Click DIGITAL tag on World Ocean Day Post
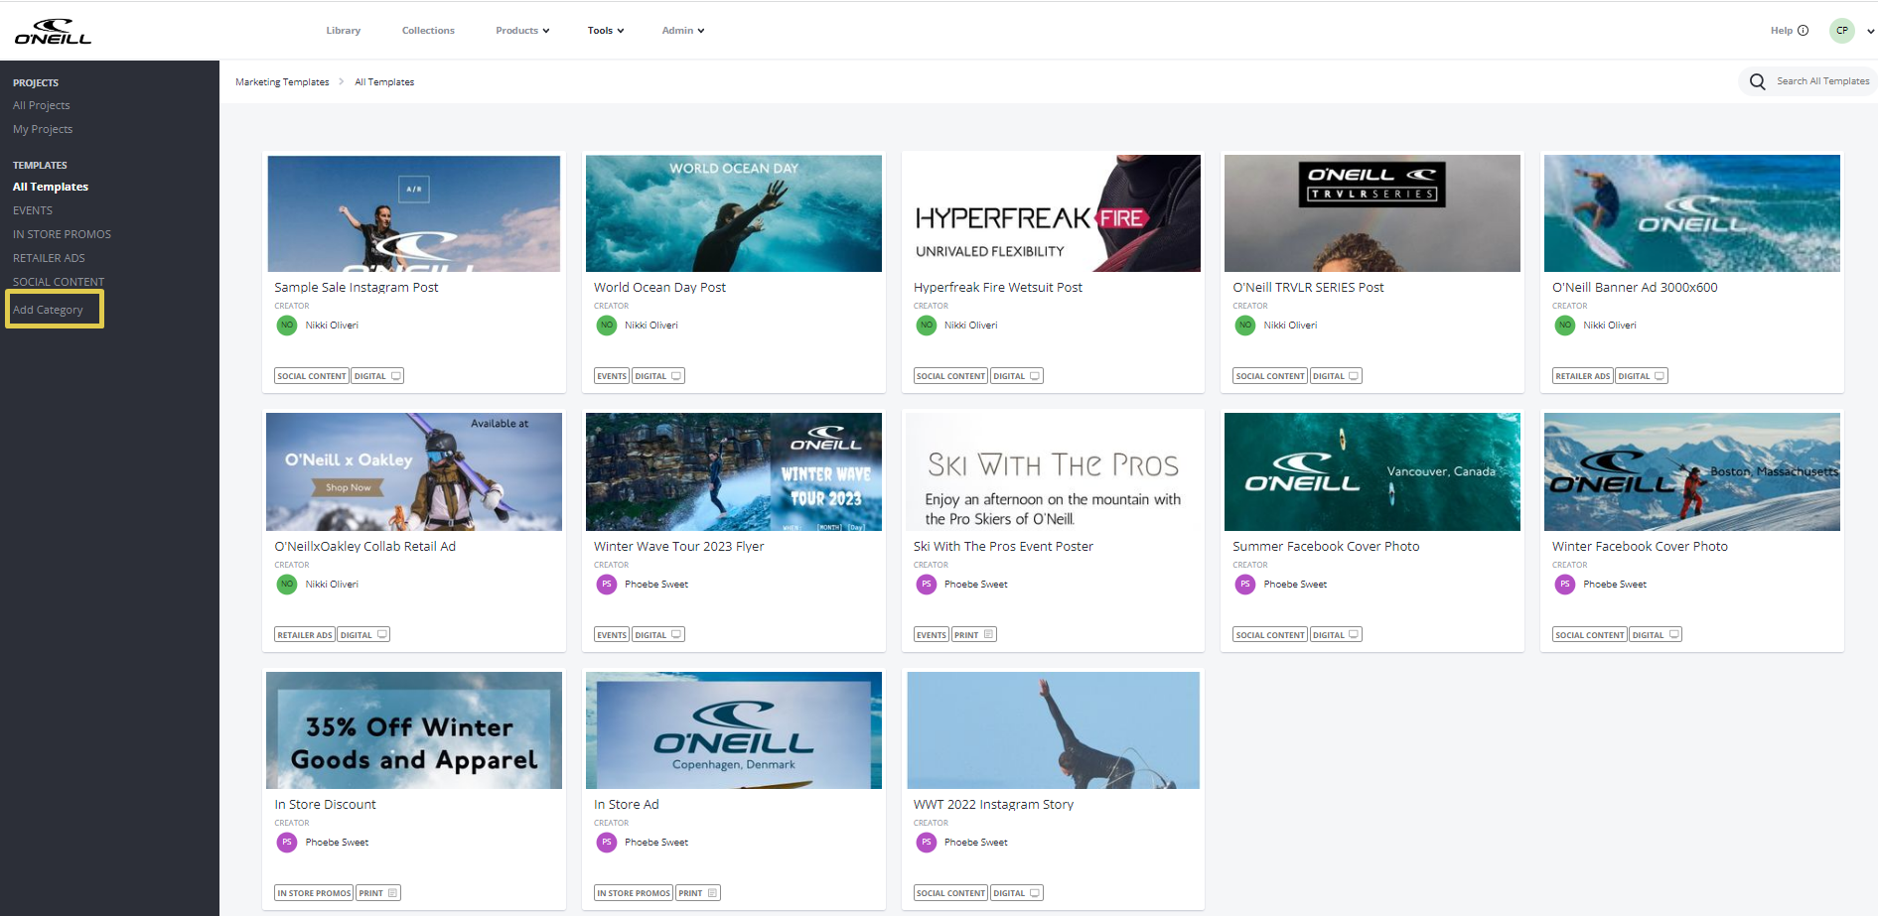Screen dimensions: 1878x916 click(658, 376)
